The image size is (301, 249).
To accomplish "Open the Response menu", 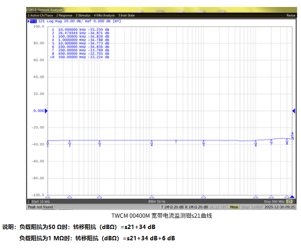I will pos(64,15).
